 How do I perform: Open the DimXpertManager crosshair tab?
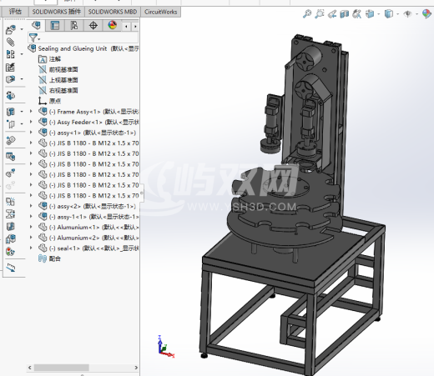[93, 26]
